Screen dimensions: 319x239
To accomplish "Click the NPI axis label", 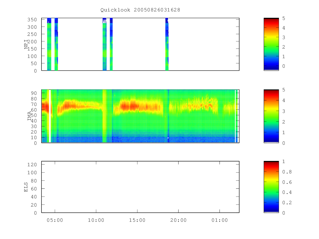I will pyautogui.click(x=26, y=44).
